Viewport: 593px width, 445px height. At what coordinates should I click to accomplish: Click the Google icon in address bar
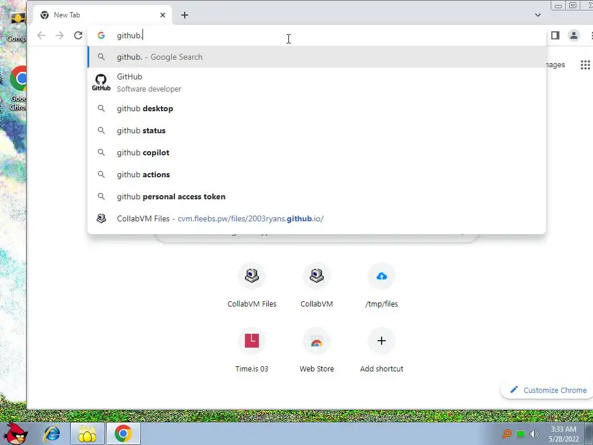click(x=101, y=35)
